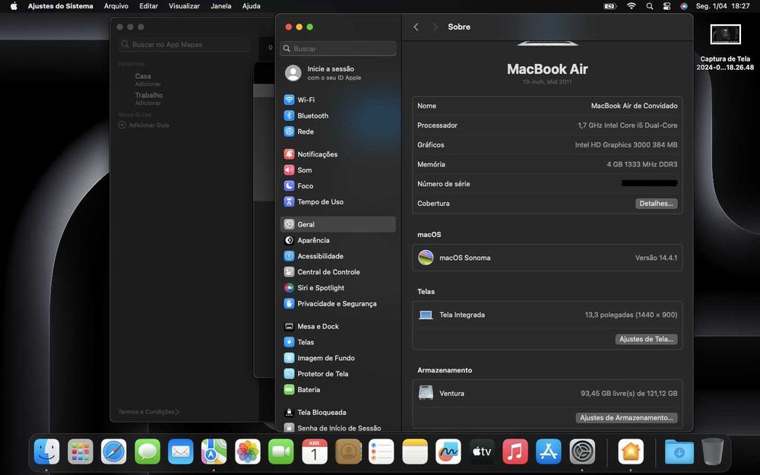The image size is (760, 475).
Task: Open Tela Bloqueada settings
Action: click(338, 413)
